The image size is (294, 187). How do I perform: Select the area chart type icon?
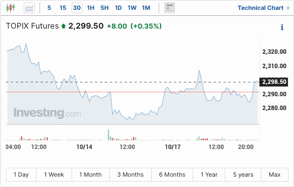tap(29, 8)
